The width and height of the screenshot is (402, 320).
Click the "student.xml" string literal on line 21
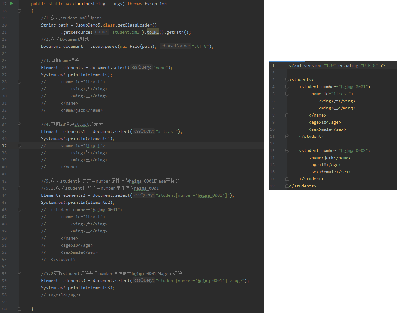point(126,32)
